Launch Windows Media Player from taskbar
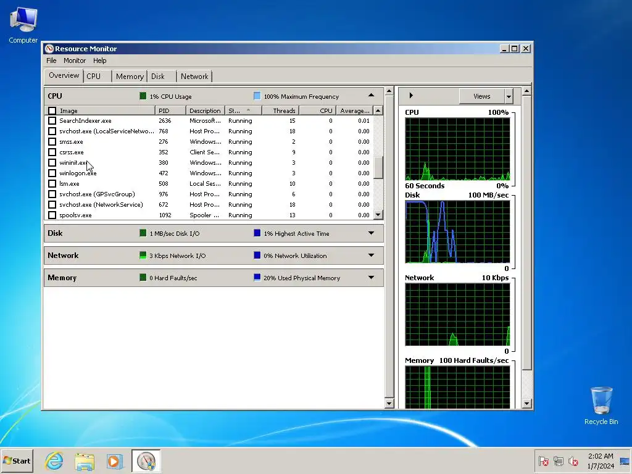The image size is (632, 474). 114,461
